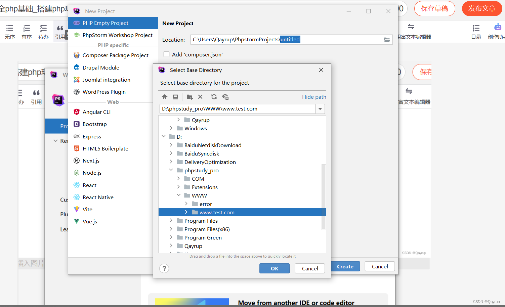The height and width of the screenshot is (307, 505).
Task: Click the folder browse icon in Location field
Action: pos(387,40)
